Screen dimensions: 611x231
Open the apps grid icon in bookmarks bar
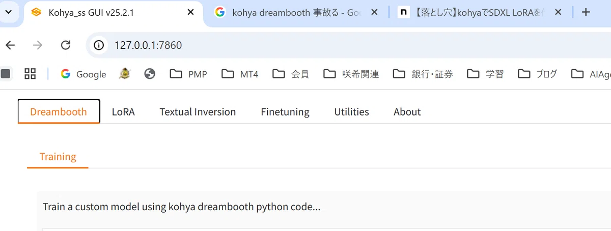pyautogui.click(x=30, y=74)
